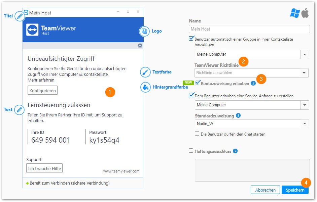Viewport: 317px width, 202px height.
Task: Open Richtlinie auswählen dropdown
Action: coord(251,73)
